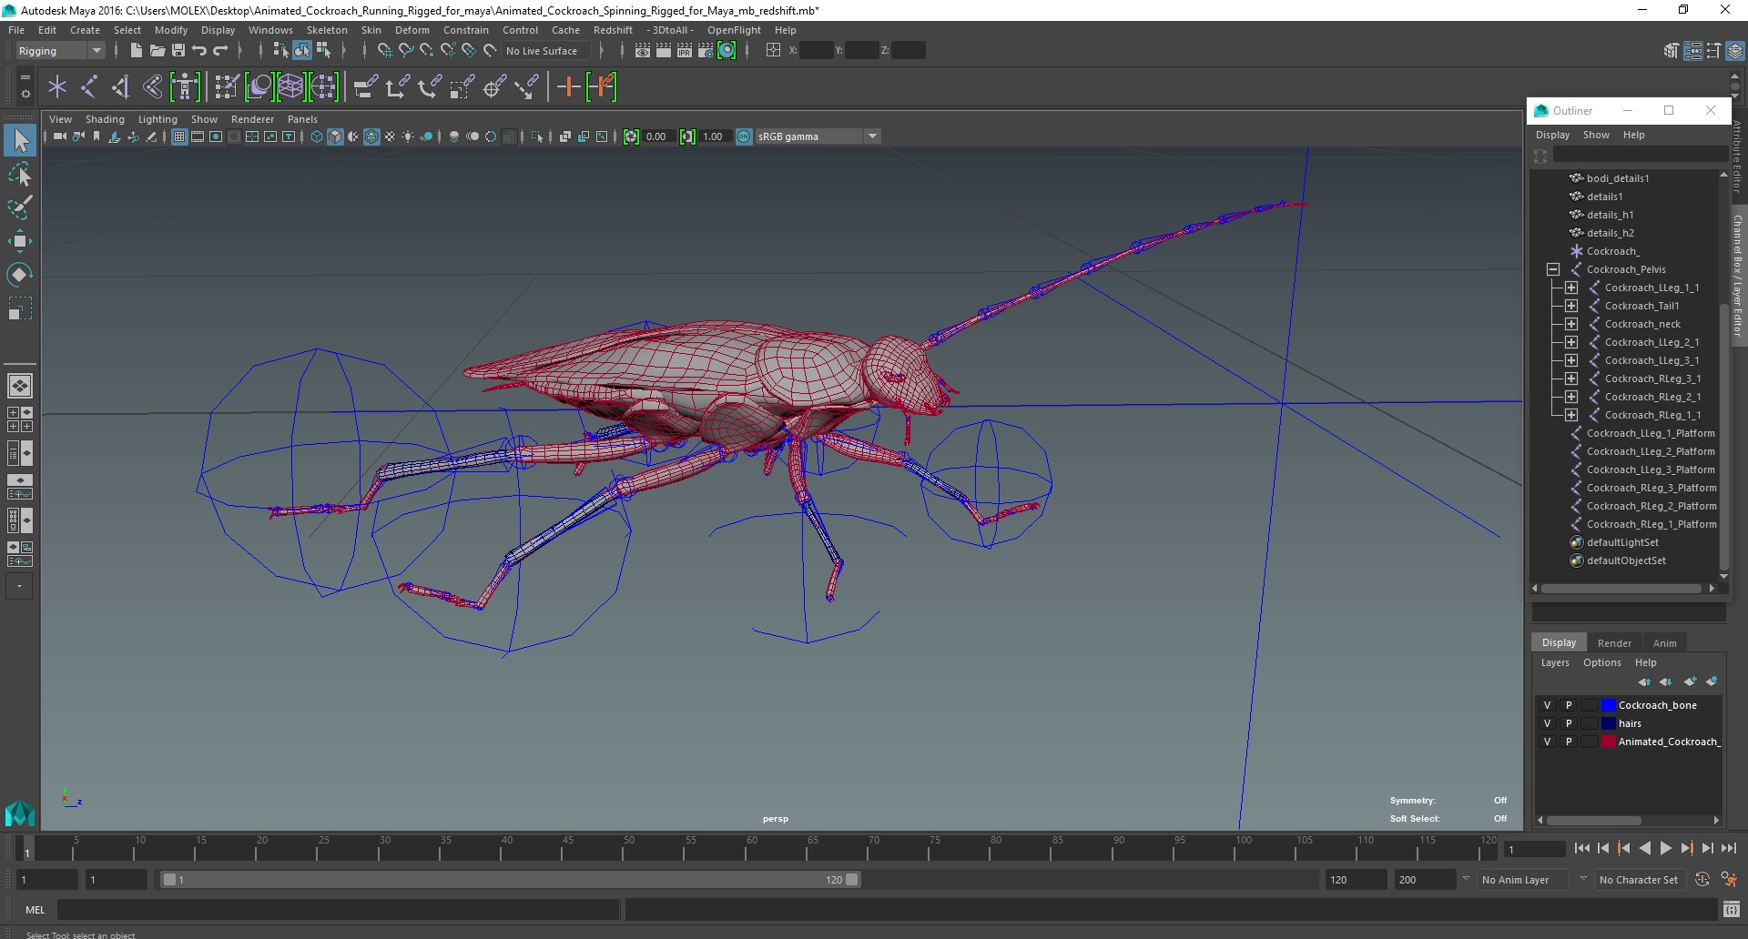This screenshot has width=1748, height=939.
Task: Click Cockroach_bone layer blue color swatch
Action: [x=1609, y=705]
